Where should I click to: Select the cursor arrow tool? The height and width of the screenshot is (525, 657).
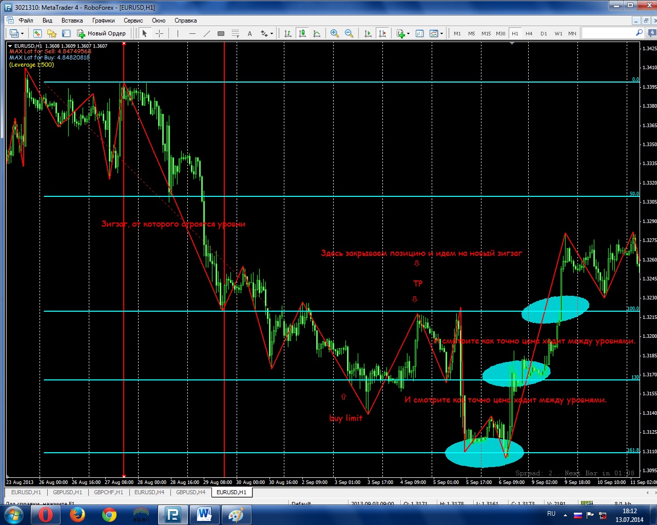tap(145, 33)
